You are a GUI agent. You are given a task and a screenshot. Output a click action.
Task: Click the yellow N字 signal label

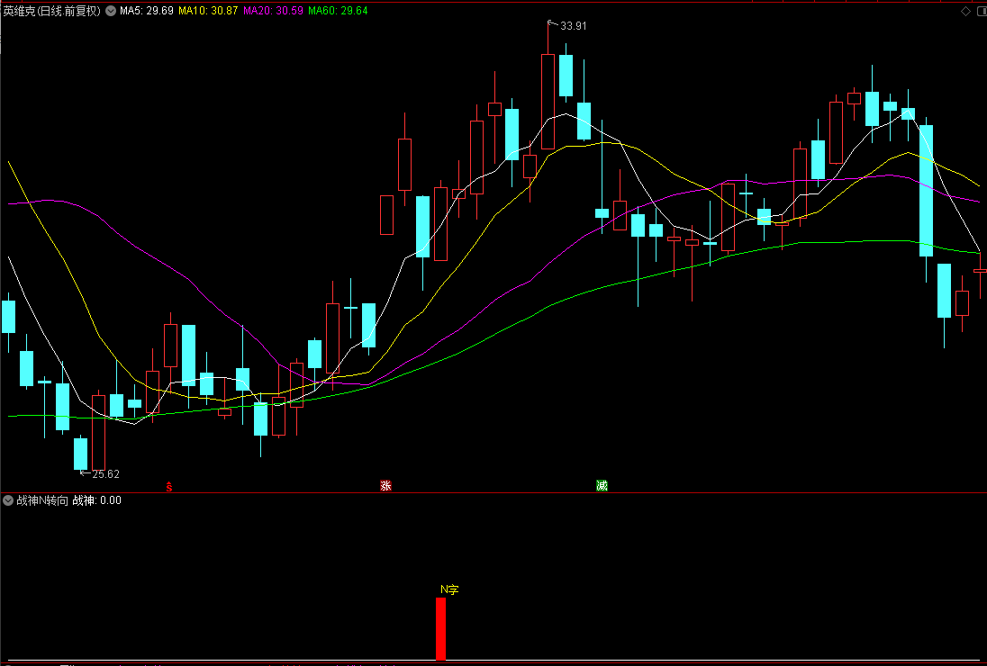[449, 589]
